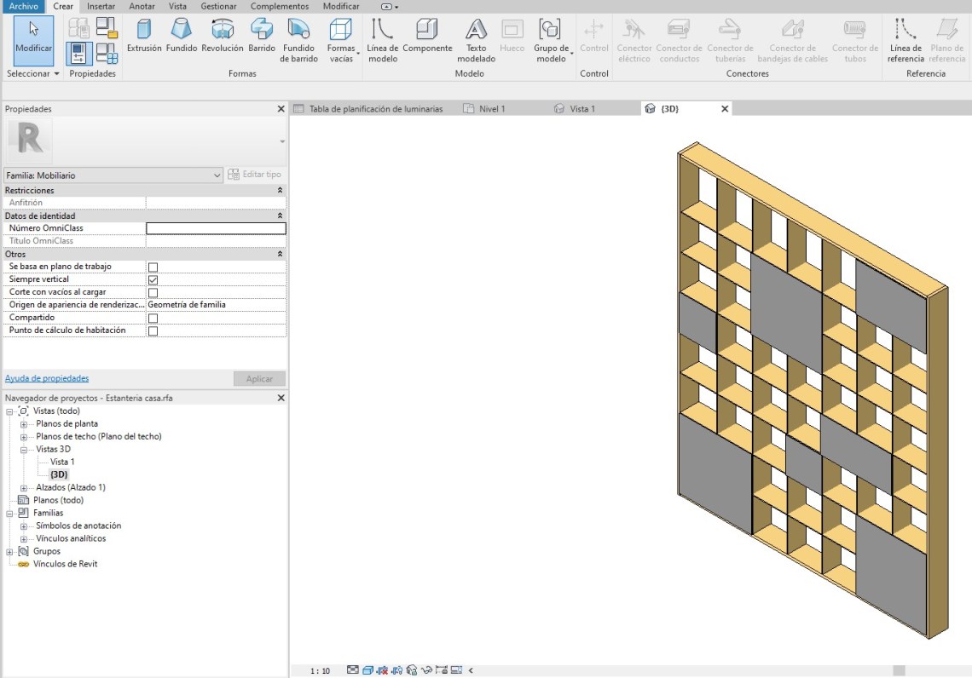This screenshot has height=678, width=972.
Task: Create an Extrusión form
Action: (144, 36)
